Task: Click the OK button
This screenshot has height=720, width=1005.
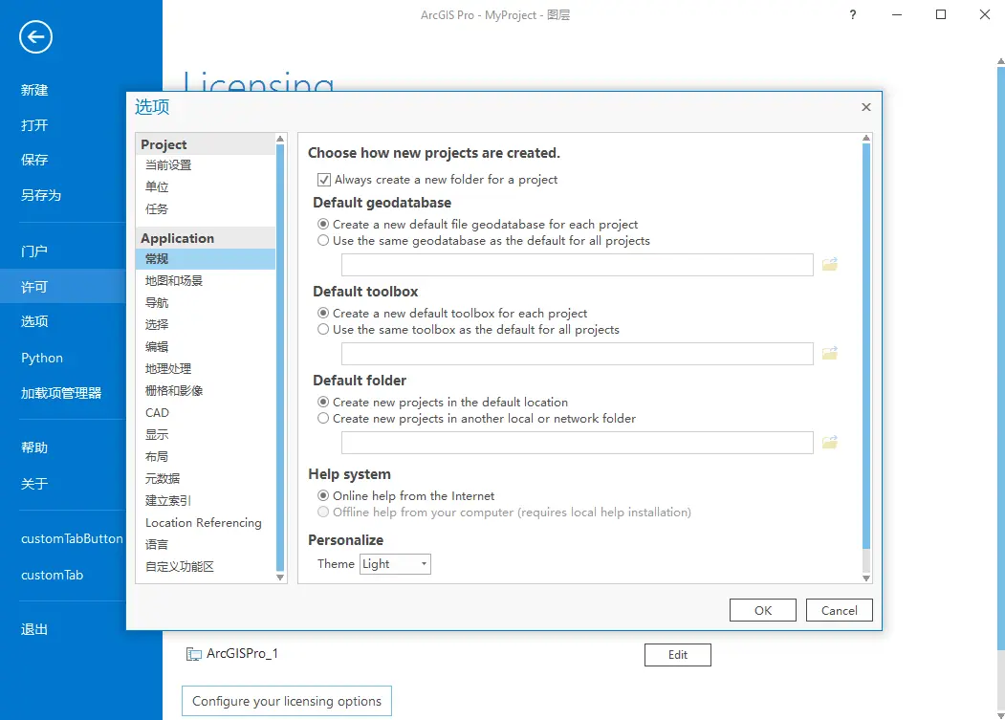Action: [763, 610]
